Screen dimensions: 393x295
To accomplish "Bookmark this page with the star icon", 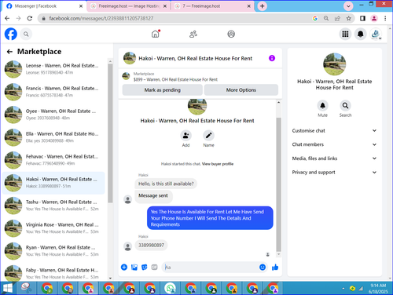I will coord(348,18).
